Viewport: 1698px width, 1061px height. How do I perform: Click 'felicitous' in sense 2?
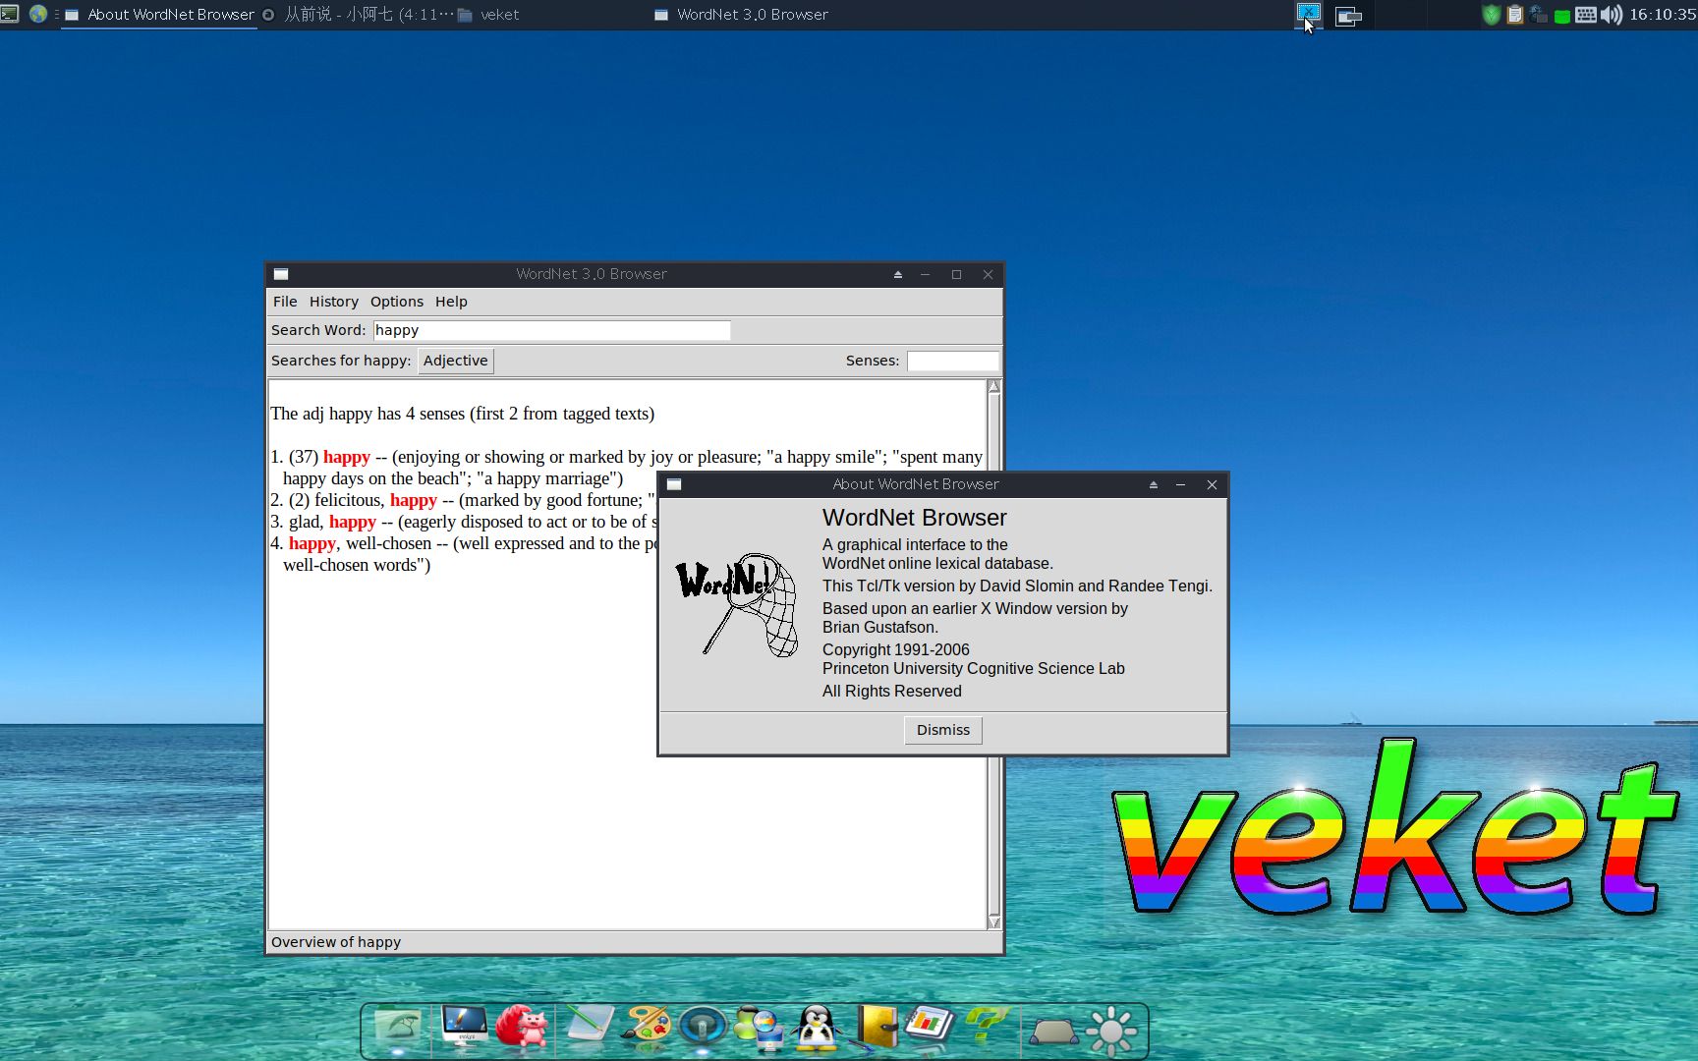point(348,500)
